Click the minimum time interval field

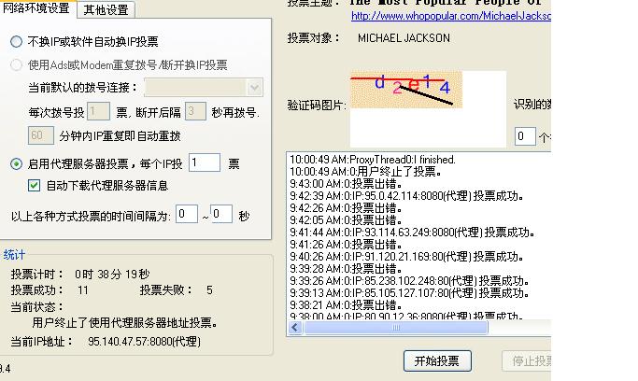[186, 215]
